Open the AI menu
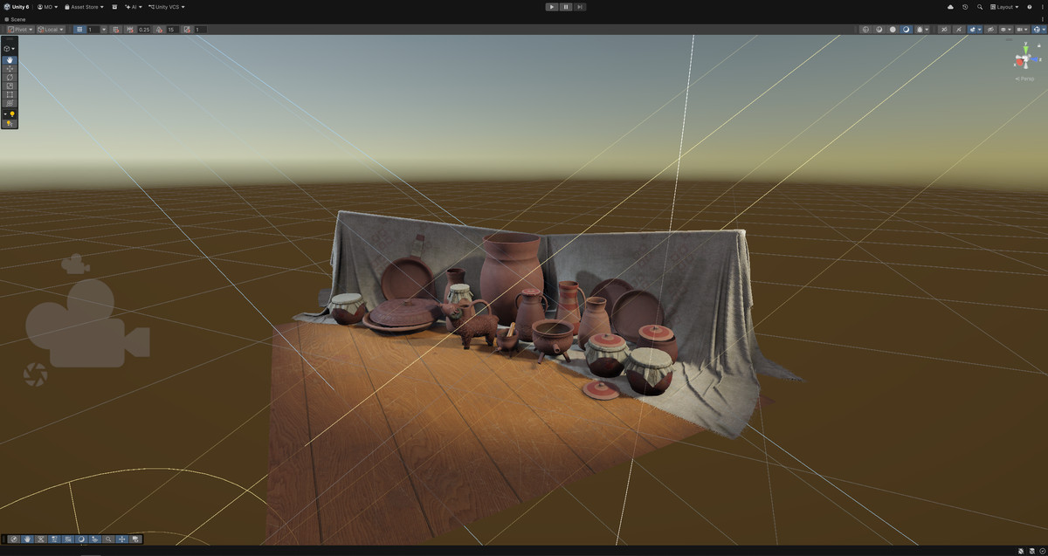This screenshot has width=1048, height=556. click(133, 7)
